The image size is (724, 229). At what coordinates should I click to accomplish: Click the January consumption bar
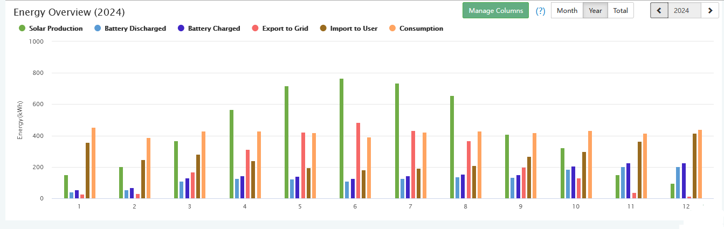click(93, 163)
